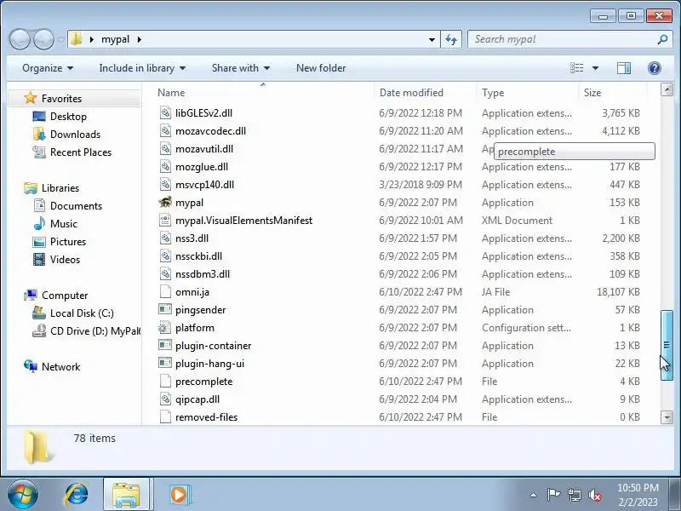The height and width of the screenshot is (511, 681).
Task: Select the mypal.VisualElementsManifest XML icon
Action: [x=165, y=221]
